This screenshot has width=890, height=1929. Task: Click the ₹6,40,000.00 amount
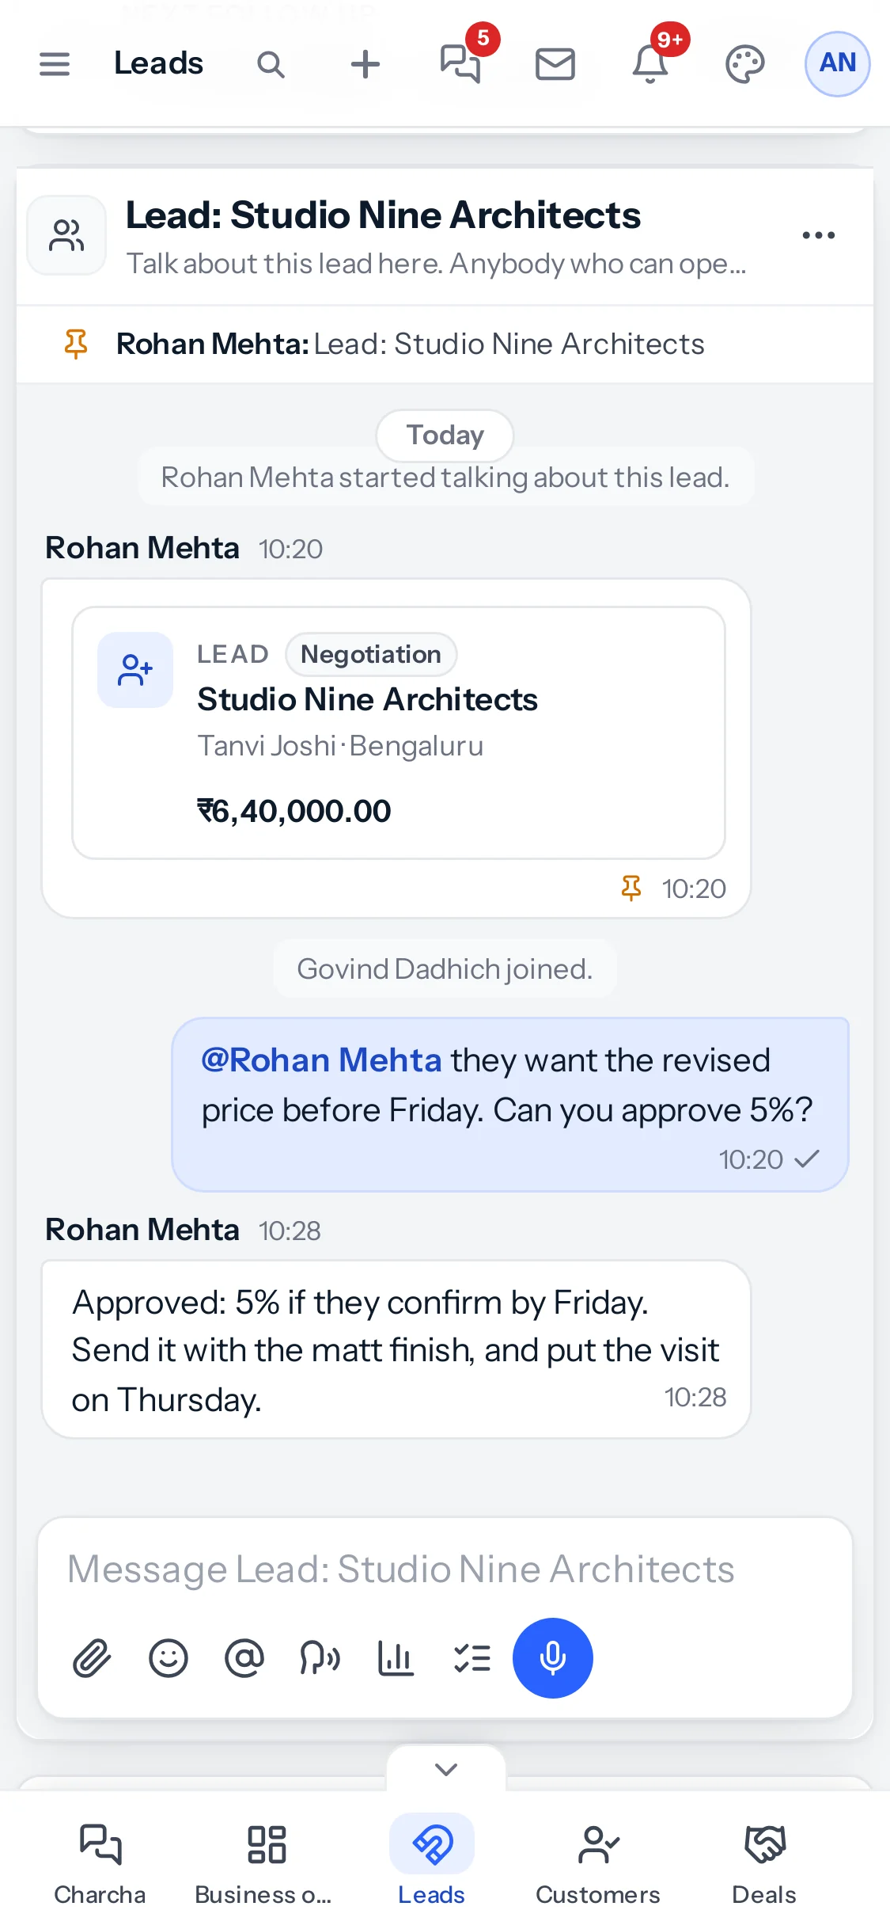pos(294,811)
